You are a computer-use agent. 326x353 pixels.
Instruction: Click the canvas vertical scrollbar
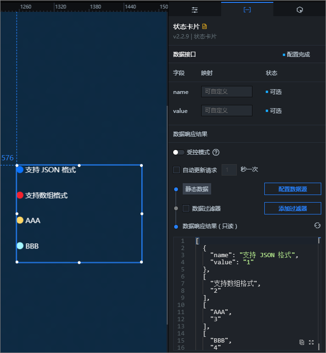pyautogui.click(x=167, y=215)
